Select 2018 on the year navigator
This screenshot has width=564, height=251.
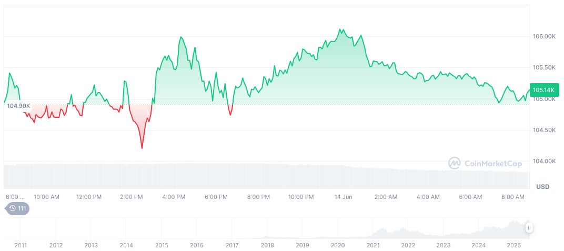coord(267,245)
